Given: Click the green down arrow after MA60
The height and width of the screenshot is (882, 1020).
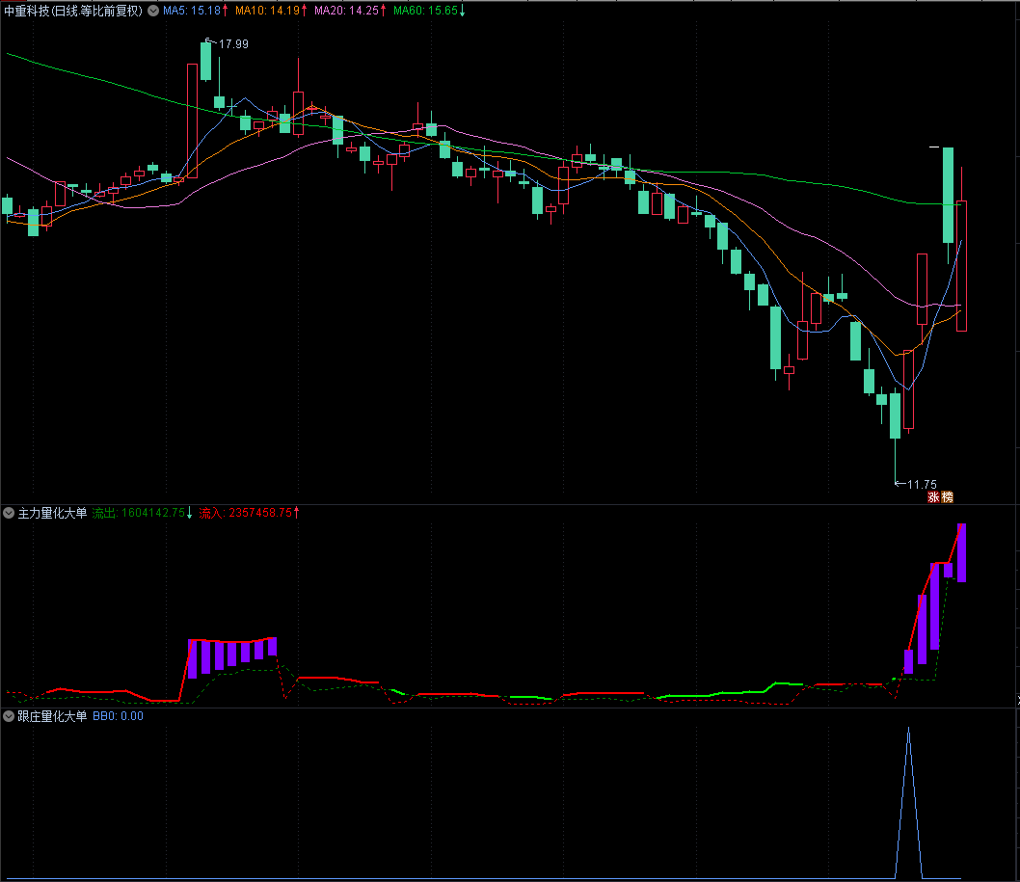Looking at the screenshot, I should click(x=462, y=11).
